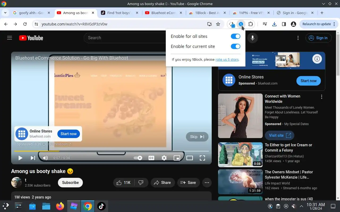Open bluehost.com link in ad overlay
This screenshot has height=212, width=340.
[59, 144]
